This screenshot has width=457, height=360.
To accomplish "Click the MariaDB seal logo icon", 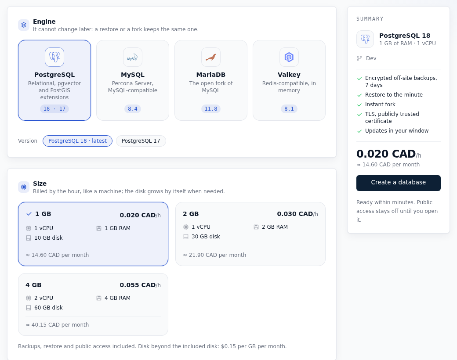I will (x=211, y=57).
